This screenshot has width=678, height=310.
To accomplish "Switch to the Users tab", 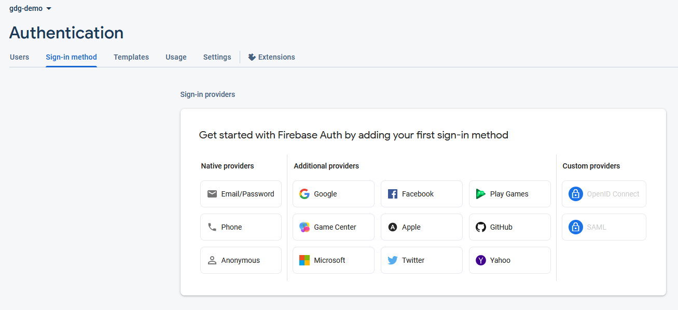I will [x=19, y=57].
